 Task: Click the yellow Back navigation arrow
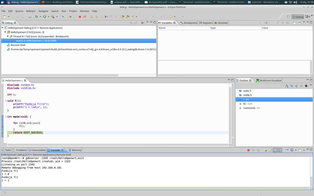(170, 17)
